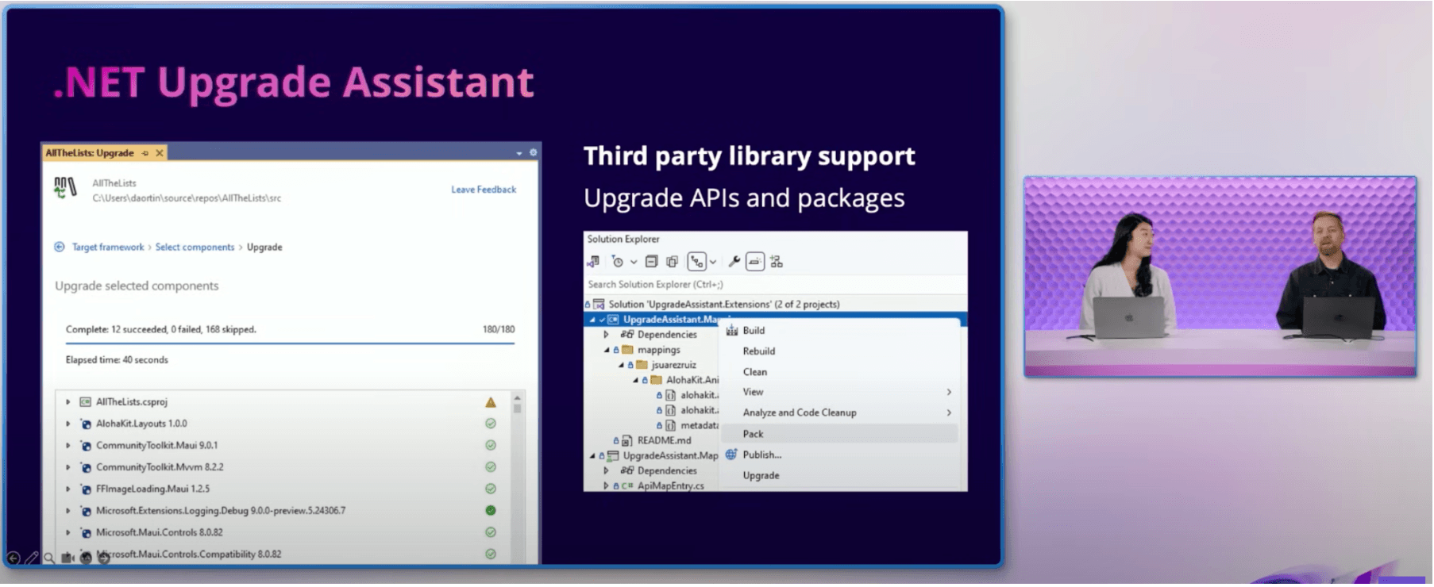Image resolution: width=1434 pixels, height=587 pixels.
Task: Click the success check on Microsoft.Maui.Controls 8.0.82 row
Action: tap(491, 532)
